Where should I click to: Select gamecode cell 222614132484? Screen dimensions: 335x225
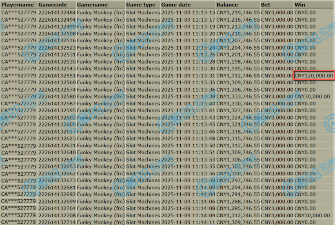57,13
